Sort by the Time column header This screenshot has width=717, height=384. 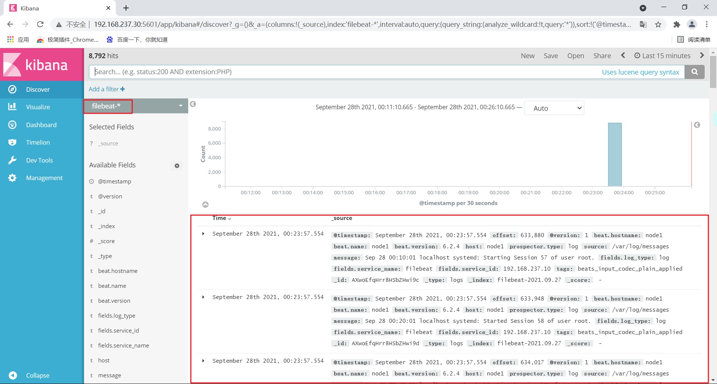(222, 218)
